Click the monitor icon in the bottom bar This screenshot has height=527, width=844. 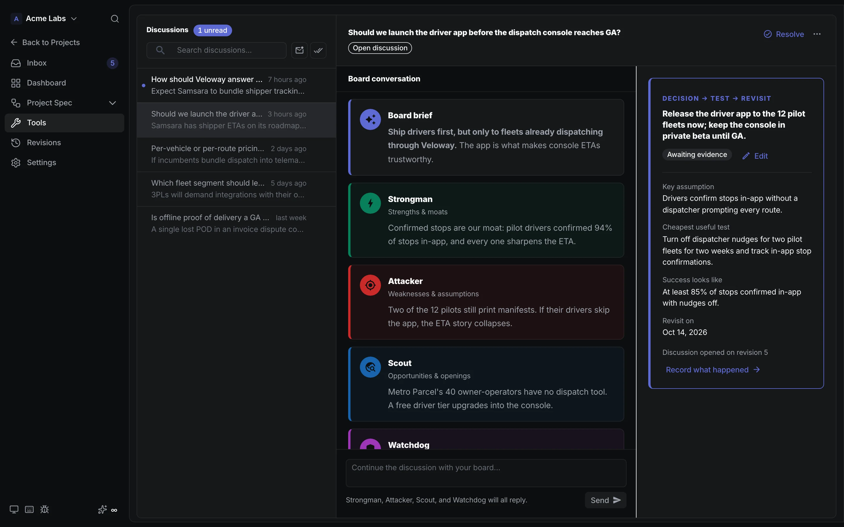pyautogui.click(x=14, y=509)
